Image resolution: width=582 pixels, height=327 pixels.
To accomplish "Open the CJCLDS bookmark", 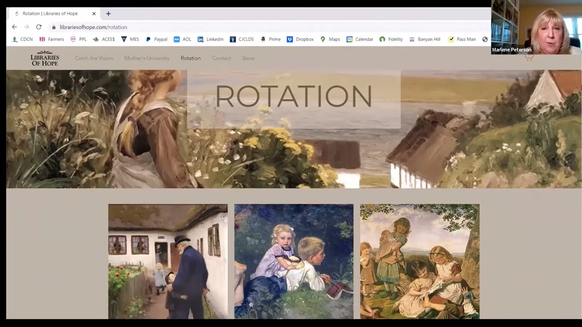I will (x=242, y=40).
